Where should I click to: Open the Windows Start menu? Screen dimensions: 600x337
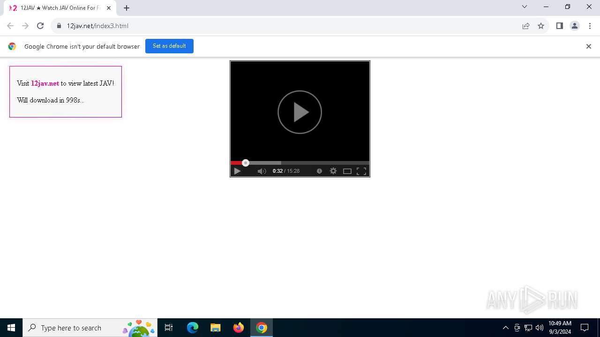(x=11, y=328)
